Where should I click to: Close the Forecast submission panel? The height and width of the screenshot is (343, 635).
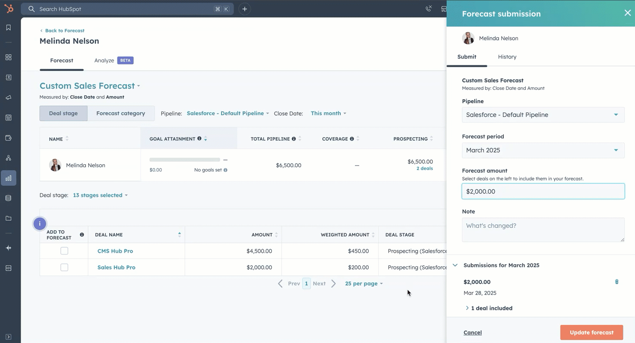click(627, 13)
